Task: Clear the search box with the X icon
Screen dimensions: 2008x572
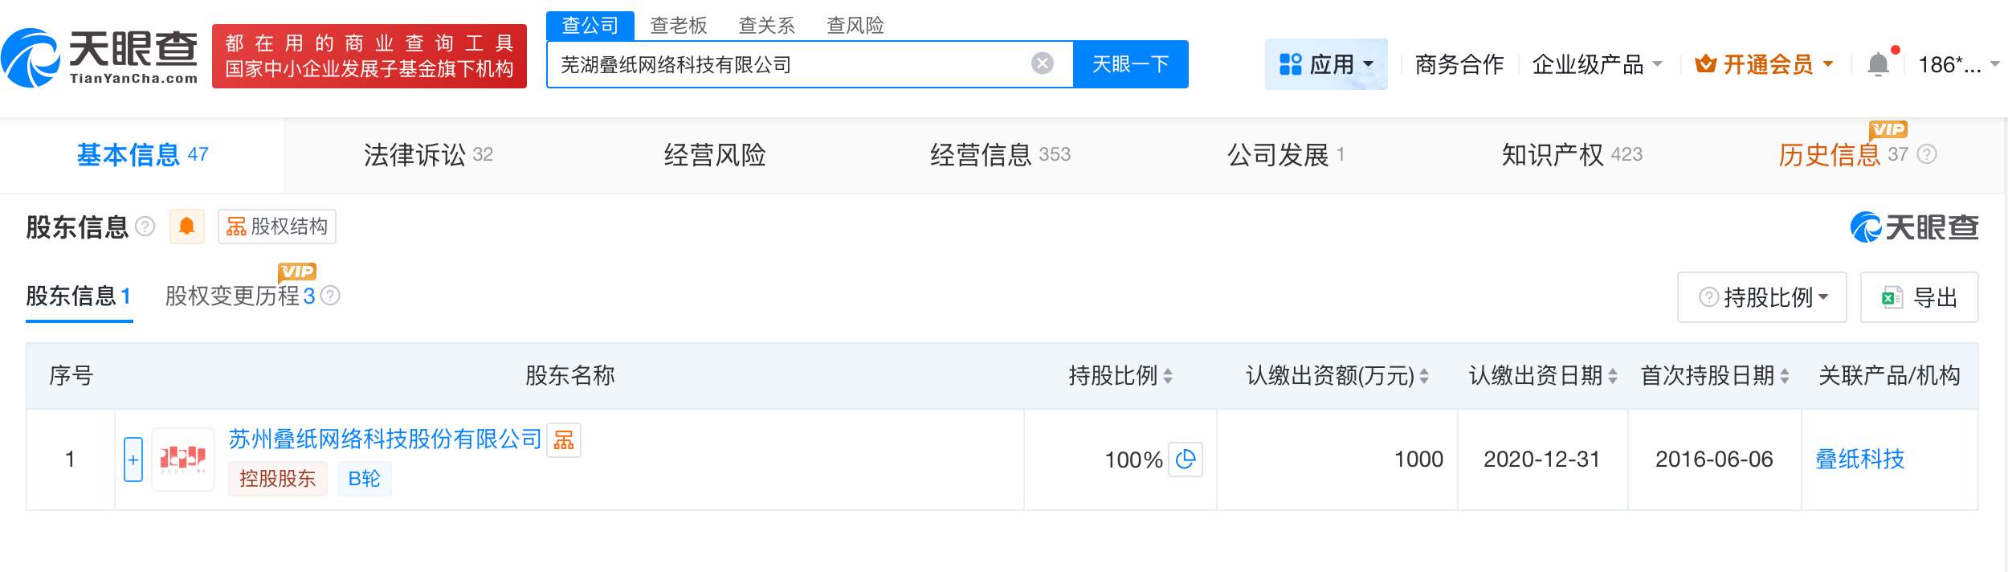Action: [x=1042, y=63]
